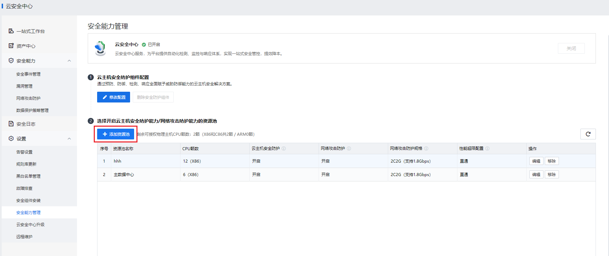Click info icon beside 网络攻击防护 header

349,148
